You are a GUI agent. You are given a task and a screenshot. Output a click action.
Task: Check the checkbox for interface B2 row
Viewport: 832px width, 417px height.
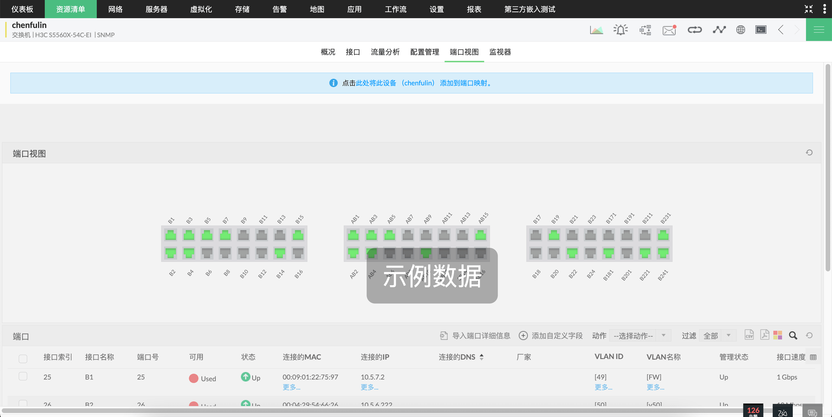[23, 403]
